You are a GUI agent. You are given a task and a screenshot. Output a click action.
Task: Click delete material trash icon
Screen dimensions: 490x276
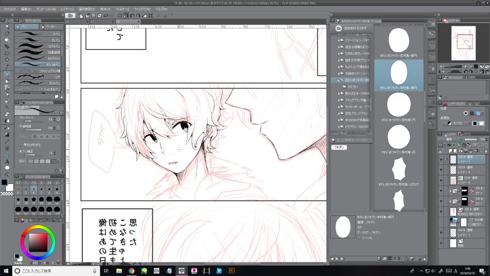pyautogui.click(x=424, y=259)
